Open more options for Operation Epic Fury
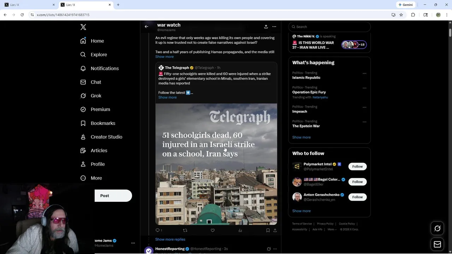This screenshot has width=452, height=254. pyautogui.click(x=364, y=88)
